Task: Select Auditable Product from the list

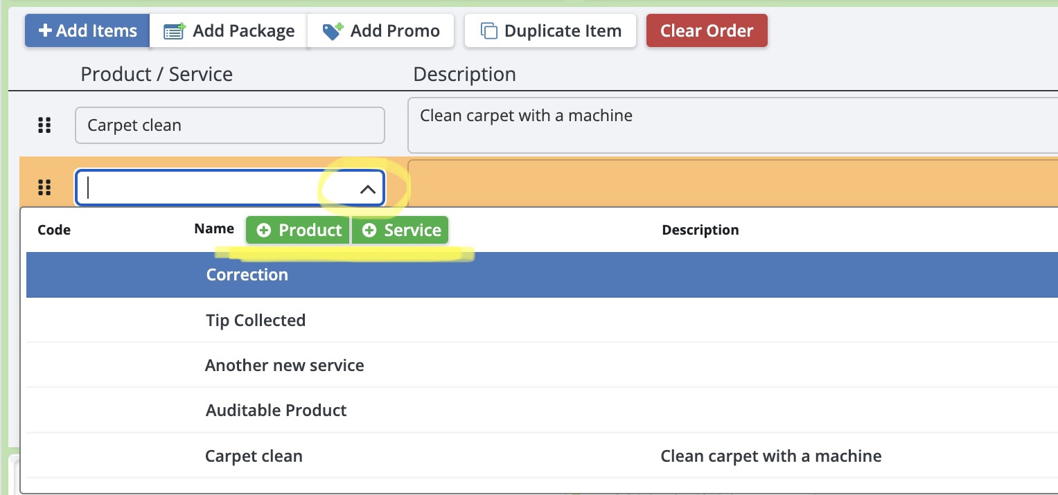Action: pyautogui.click(x=276, y=411)
